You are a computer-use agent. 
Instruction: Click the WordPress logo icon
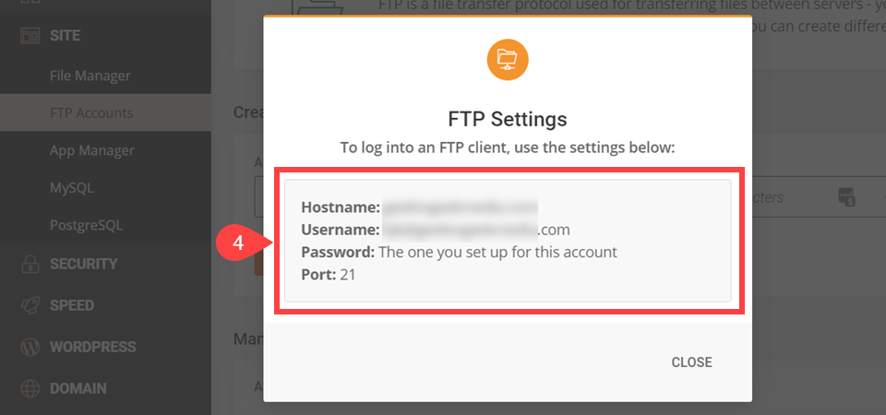(x=30, y=348)
